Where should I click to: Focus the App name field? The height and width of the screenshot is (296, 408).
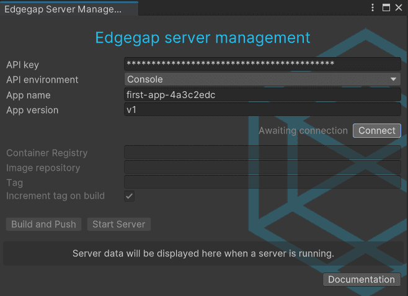pos(262,95)
